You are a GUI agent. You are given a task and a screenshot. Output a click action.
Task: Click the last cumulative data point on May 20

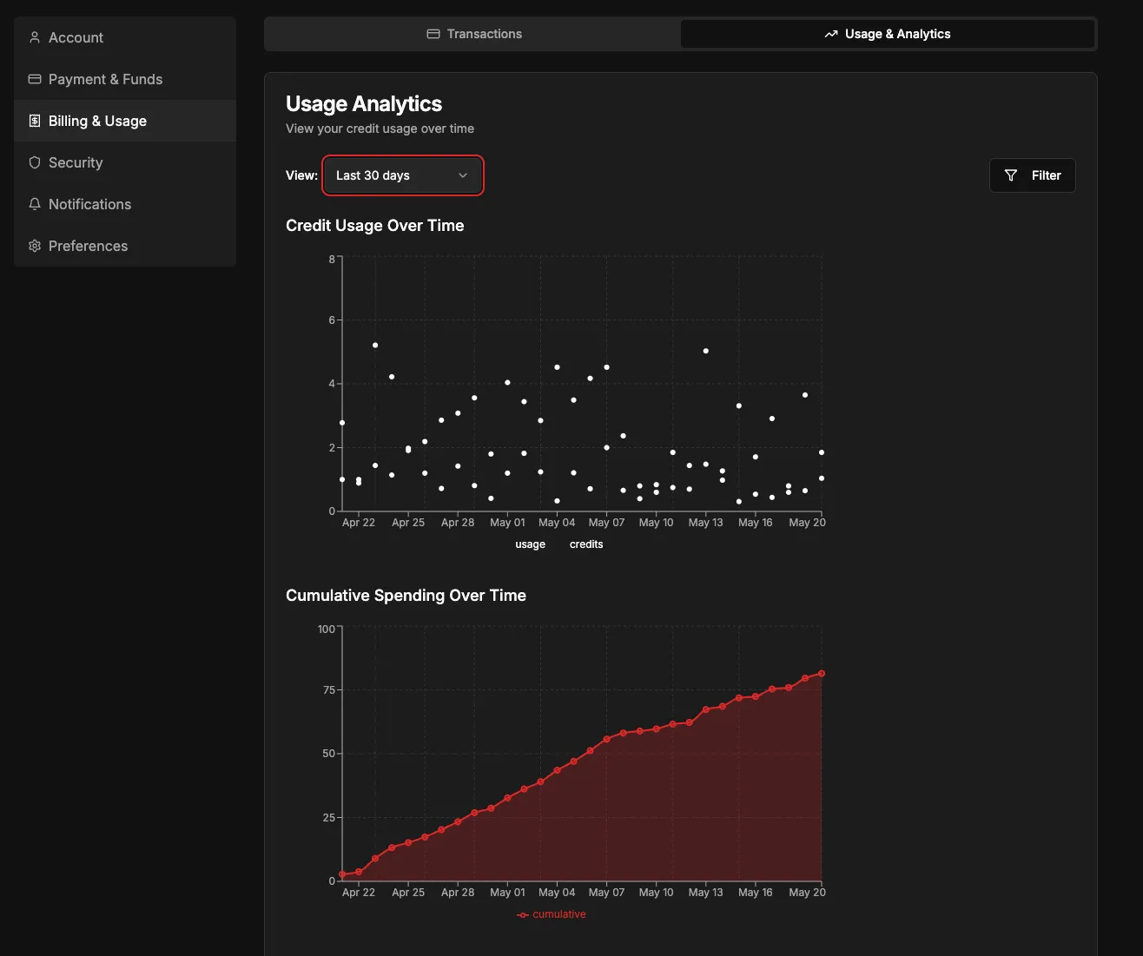(x=822, y=673)
